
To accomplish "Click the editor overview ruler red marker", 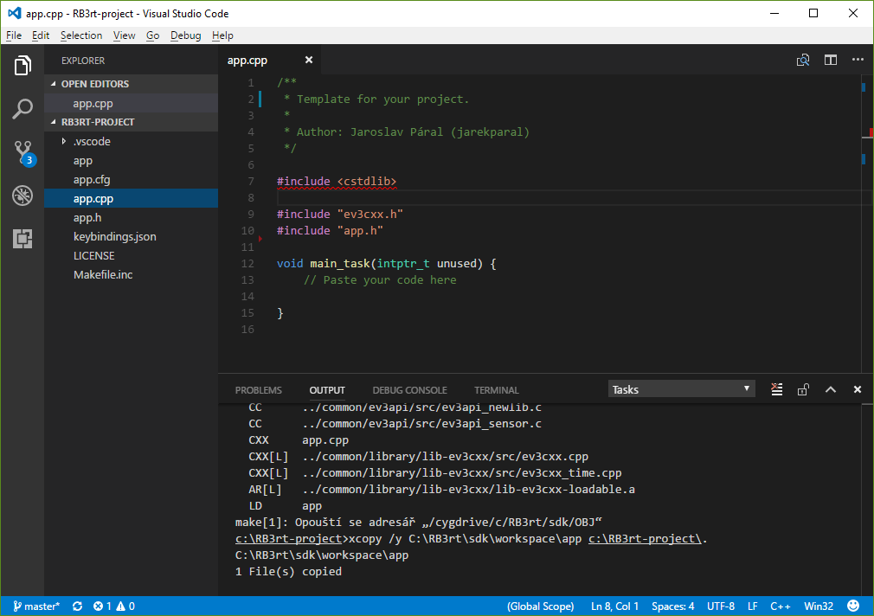I will click(871, 132).
